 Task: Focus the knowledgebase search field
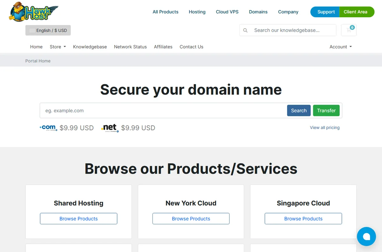pyautogui.click(x=293, y=30)
